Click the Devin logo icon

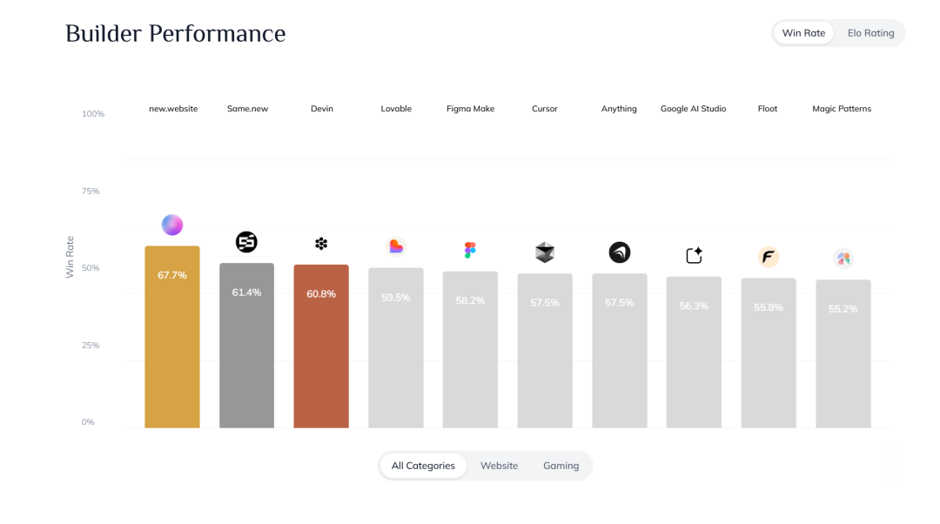coord(321,244)
